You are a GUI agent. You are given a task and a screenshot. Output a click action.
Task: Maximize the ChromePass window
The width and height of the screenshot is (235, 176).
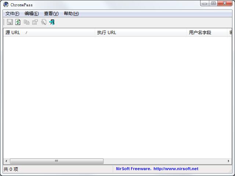tap(213, 3)
